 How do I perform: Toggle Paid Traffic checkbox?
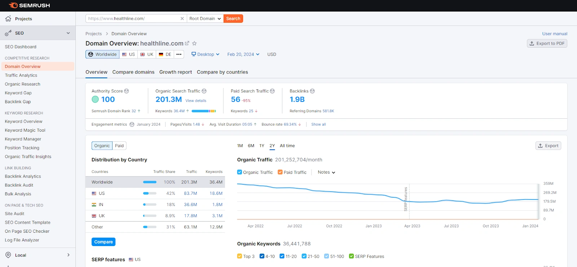[280, 172]
